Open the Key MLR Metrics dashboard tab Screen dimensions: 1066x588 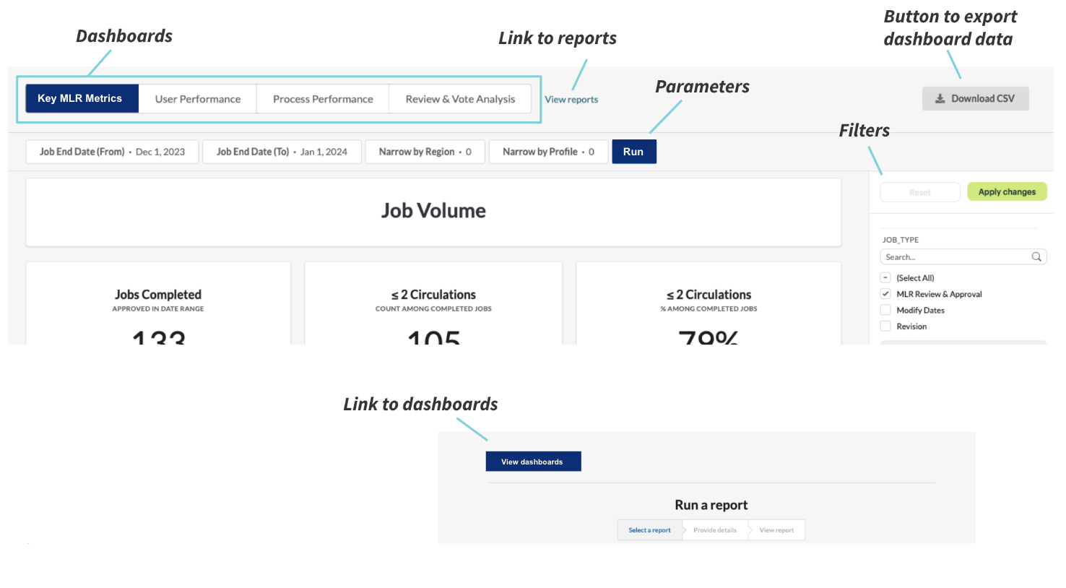[82, 99]
